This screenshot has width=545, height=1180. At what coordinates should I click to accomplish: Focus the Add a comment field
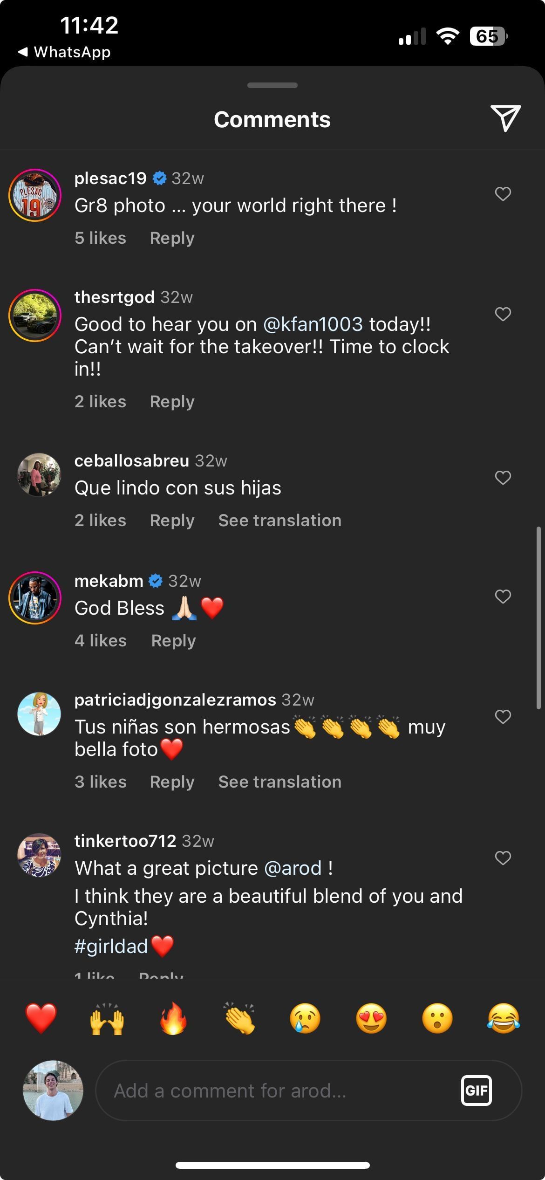point(275,1091)
